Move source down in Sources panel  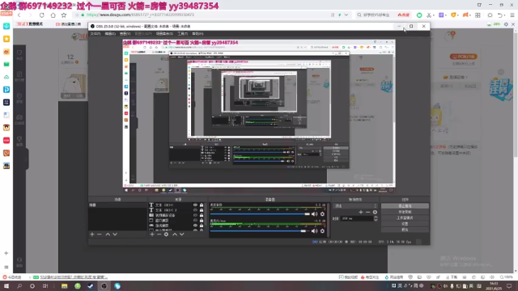[181, 234]
